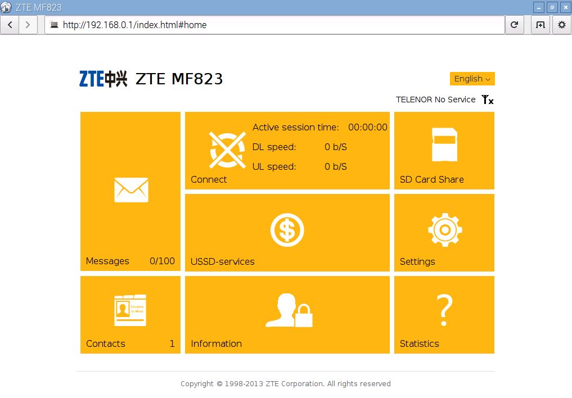Click TELENOR No Service status text
The width and height of the screenshot is (572, 398).
pyautogui.click(x=435, y=99)
